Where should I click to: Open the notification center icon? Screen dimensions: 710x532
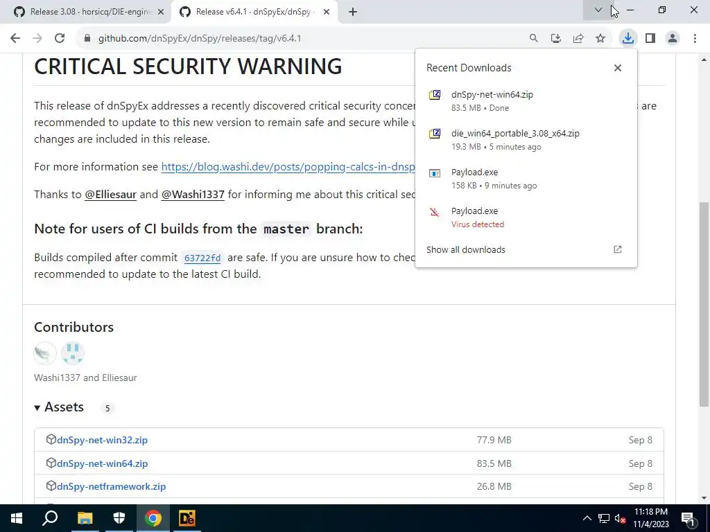coord(688,518)
